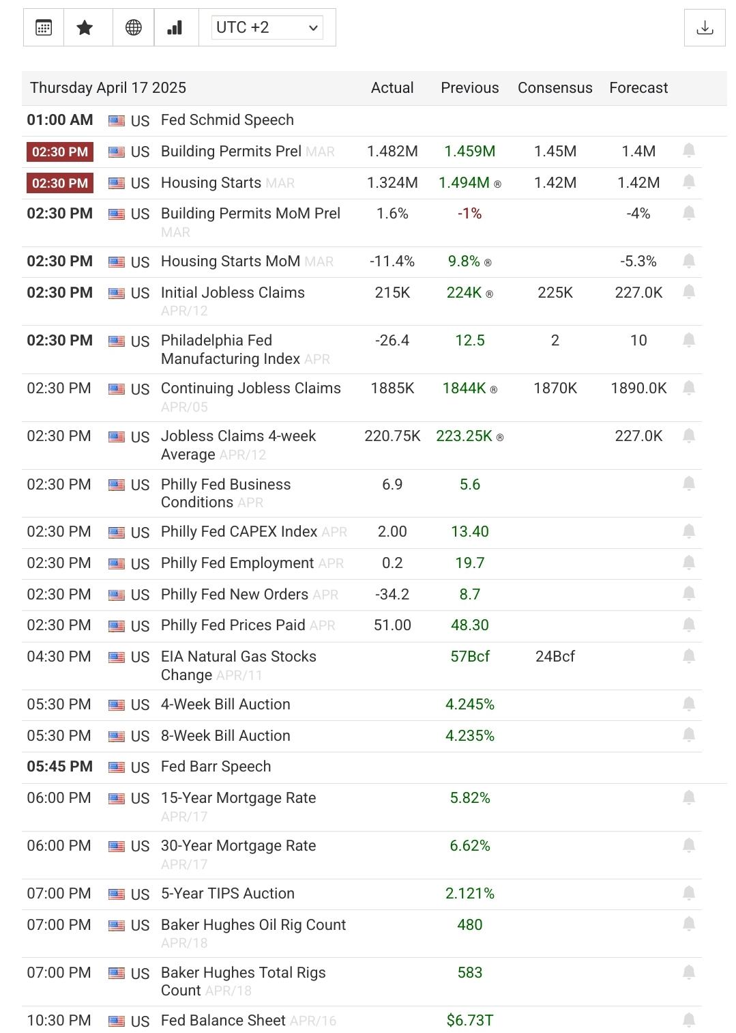Click US flag beside Fed Barr Speech

(117, 767)
